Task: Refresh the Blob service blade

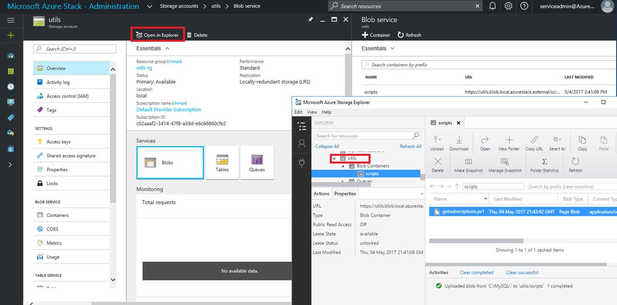Action: click(409, 35)
